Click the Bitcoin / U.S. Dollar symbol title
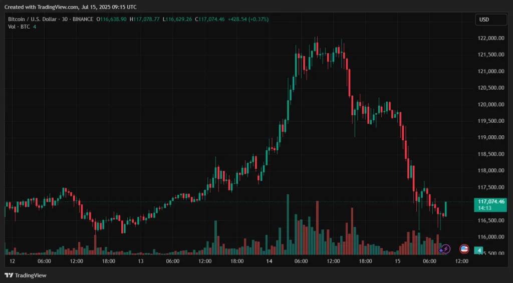513x283 pixels. coord(32,19)
